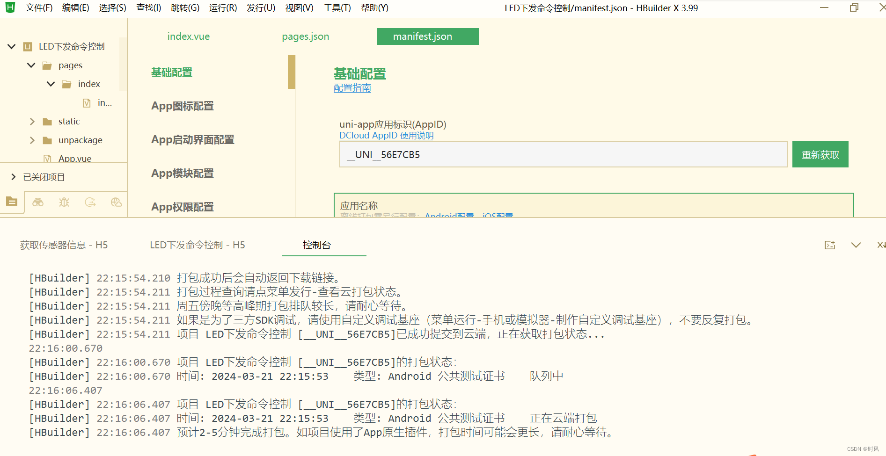Collapse the console panel with the chevron
886x456 pixels.
[x=856, y=245]
